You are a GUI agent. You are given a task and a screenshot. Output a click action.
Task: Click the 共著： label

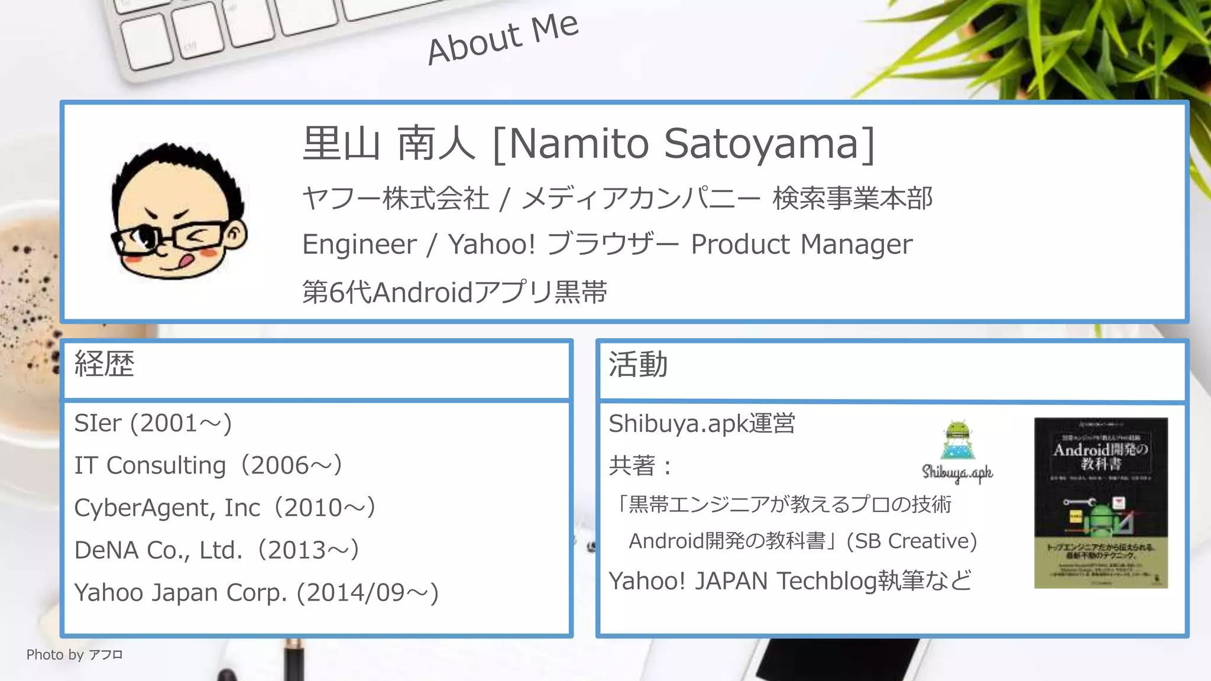tap(641, 466)
